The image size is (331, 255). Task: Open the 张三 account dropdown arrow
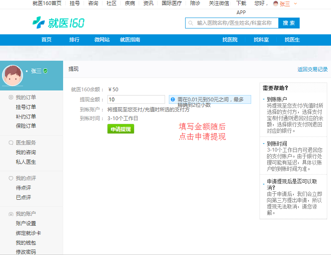tap(295, 4)
